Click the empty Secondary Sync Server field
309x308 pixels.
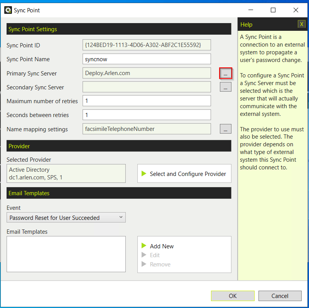(x=147, y=87)
